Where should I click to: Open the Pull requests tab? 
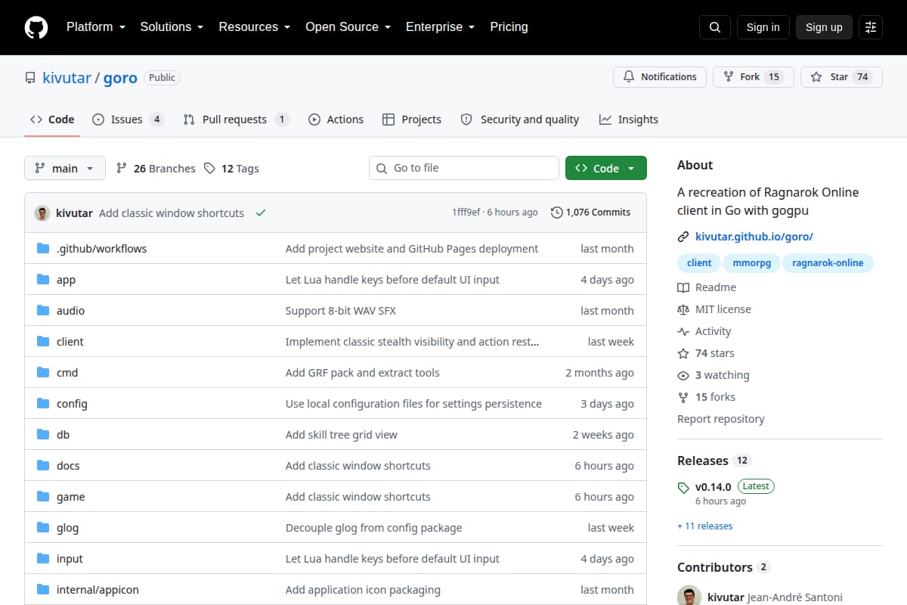tap(236, 119)
